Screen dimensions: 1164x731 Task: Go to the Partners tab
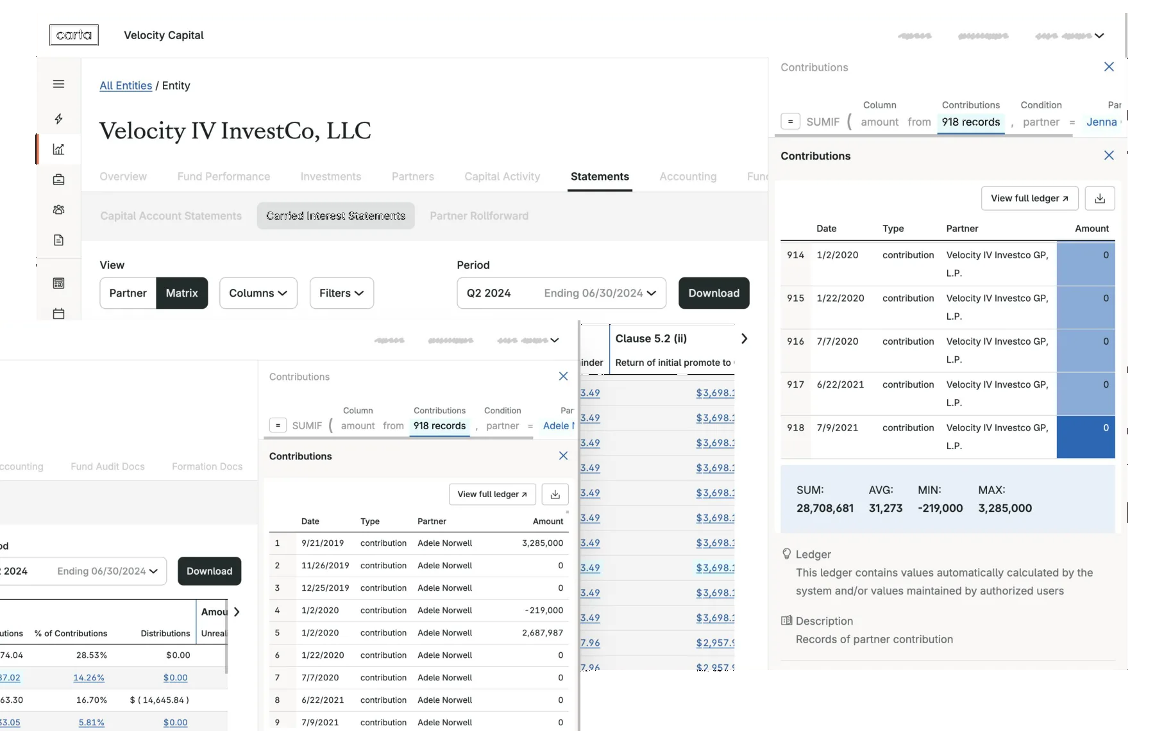tap(413, 176)
